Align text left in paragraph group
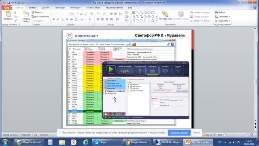The height and width of the screenshot is (146, 259). click(98, 19)
